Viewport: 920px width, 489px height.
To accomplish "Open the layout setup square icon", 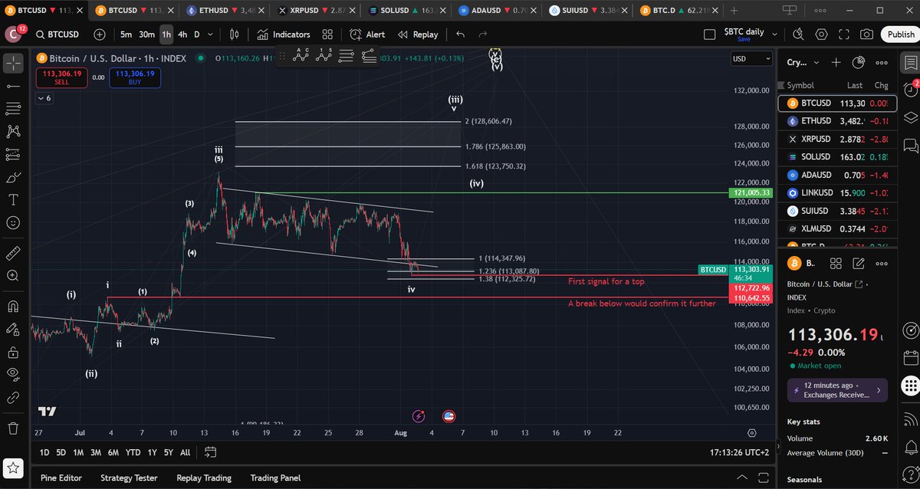I will tap(709, 34).
